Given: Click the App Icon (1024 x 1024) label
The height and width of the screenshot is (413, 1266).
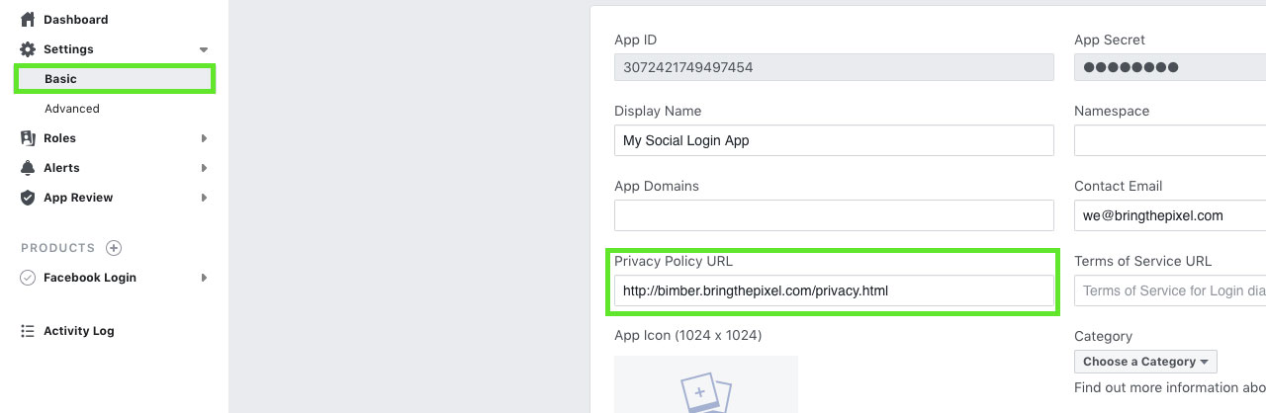Looking at the screenshot, I should point(688,336).
